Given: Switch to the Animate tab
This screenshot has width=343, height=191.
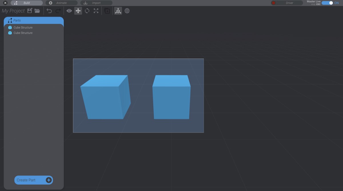Looking at the screenshot, I should [61, 3].
